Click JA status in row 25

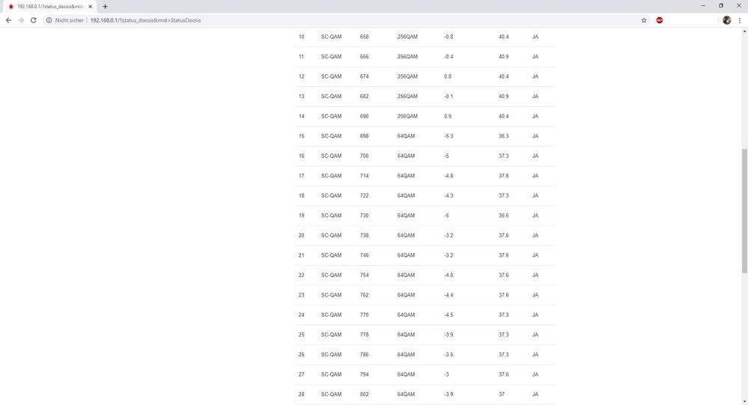[x=535, y=335]
